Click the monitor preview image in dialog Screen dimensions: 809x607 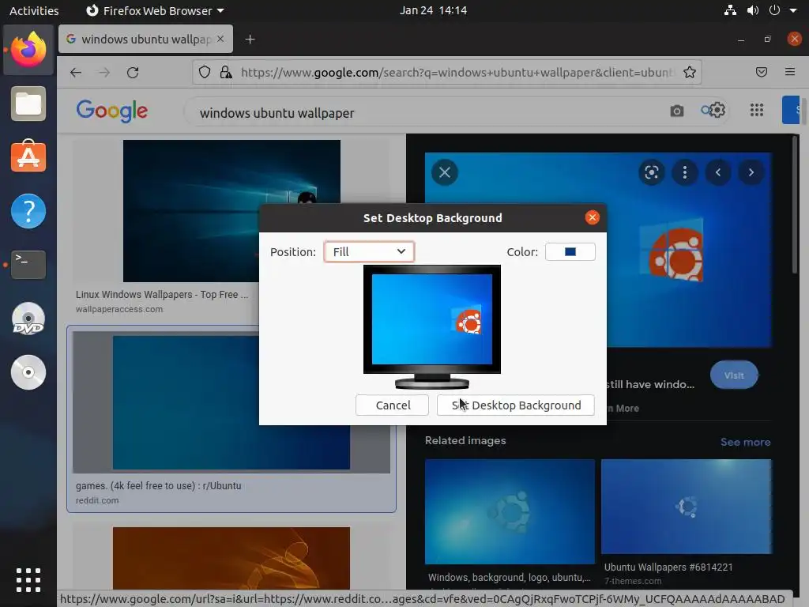point(432,326)
